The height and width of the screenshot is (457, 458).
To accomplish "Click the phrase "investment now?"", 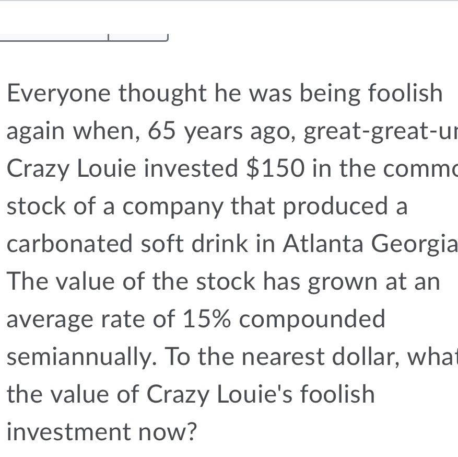I will pyautogui.click(x=102, y=432).
